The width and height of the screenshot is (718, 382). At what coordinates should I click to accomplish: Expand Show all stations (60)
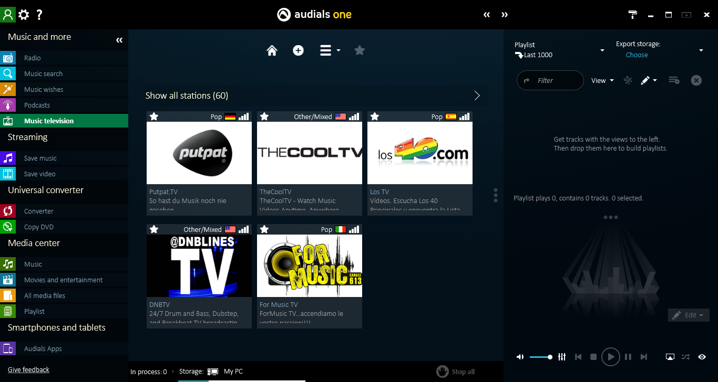[x=316, y=95]
